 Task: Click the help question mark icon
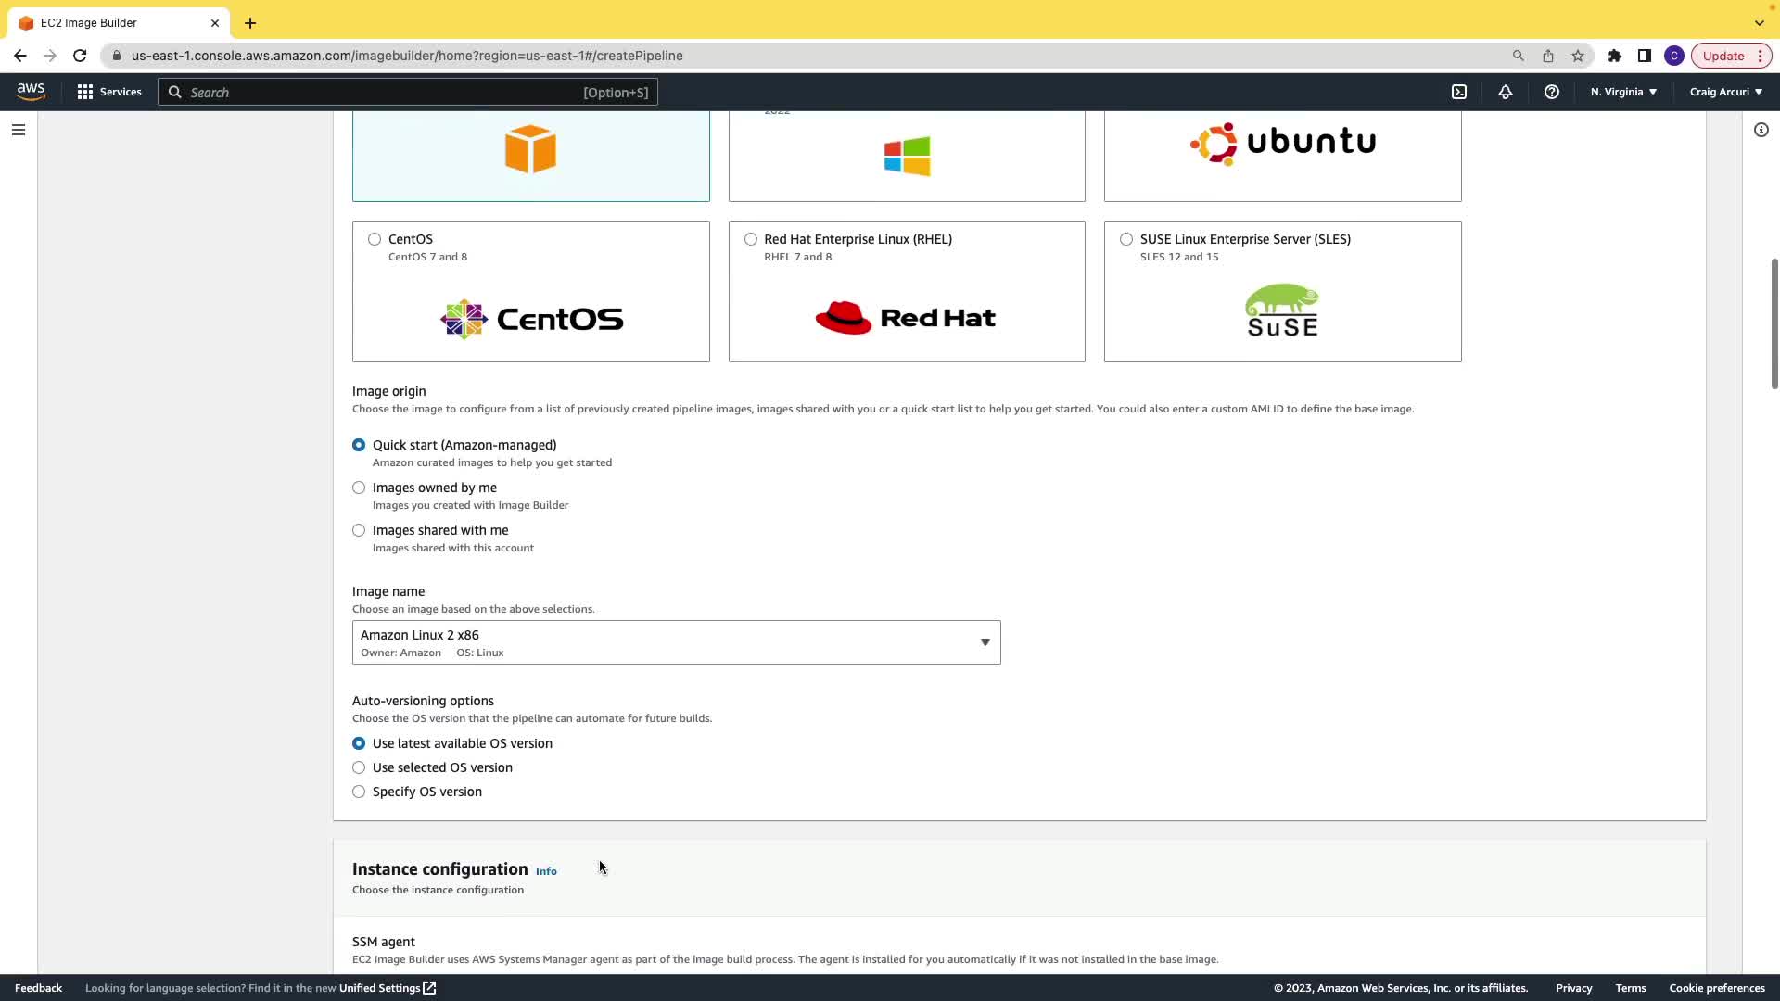coord(1552,92)
